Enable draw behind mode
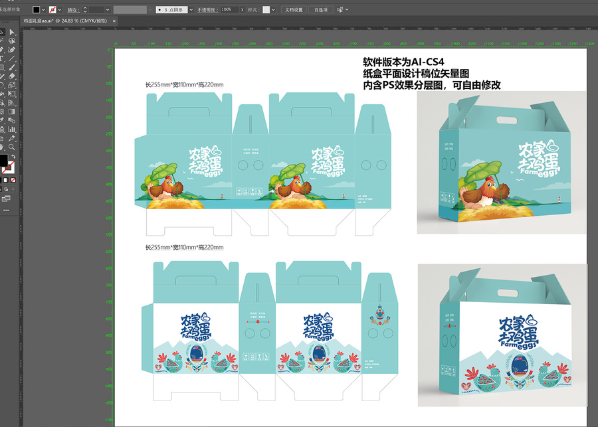This screenshot has width=598, height=427. (x=6, y=189)
